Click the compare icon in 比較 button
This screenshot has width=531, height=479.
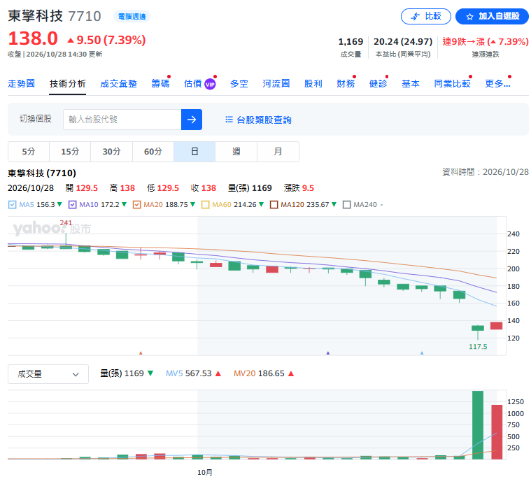[x=415, y=16]
